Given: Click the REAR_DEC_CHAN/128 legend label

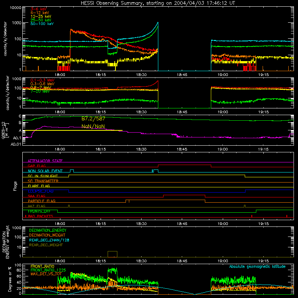Looking at the screenshot, I should (49, 240).
